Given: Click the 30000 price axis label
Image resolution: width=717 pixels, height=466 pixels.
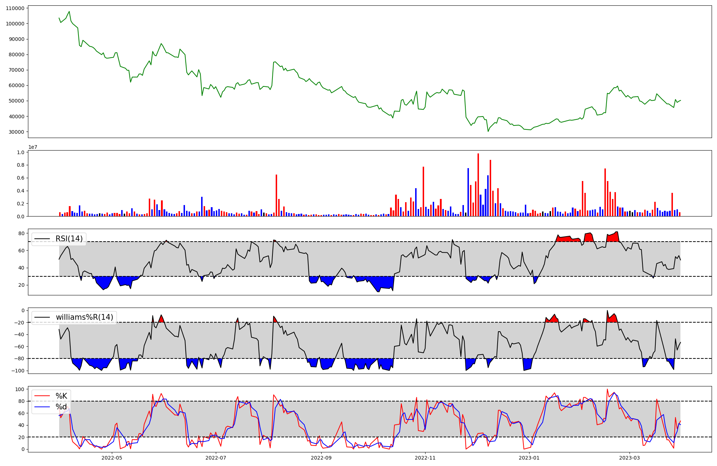Looking at the screenshot, I should click(x=16, y=132).
